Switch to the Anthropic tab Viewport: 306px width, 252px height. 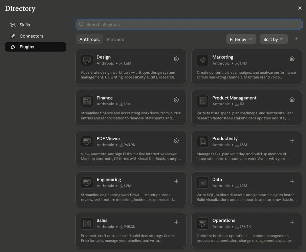pyautogui.click(x=89, y=39)
